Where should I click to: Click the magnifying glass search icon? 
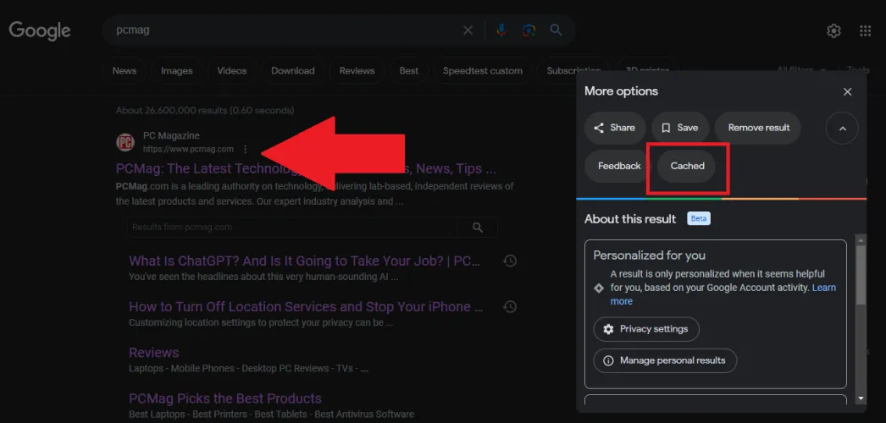pos(556,30)
